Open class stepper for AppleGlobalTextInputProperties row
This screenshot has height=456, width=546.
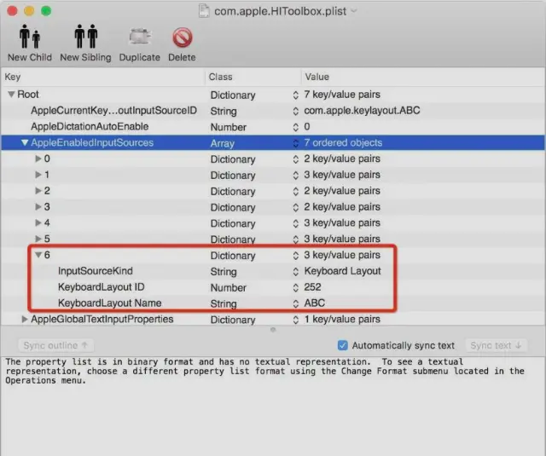pyautogui.click(x=296, y=320)
